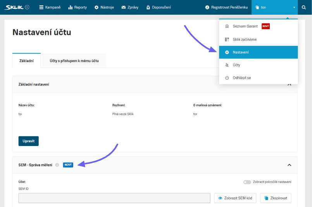Show SEM code with Zobrazit SEM kód
This screenshot has width=312, height=207.
click(x=235, y=198)
